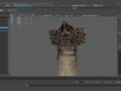Click the isolate select icon in panel toolbar
The height and width of the screenshot is (91, 121).
[x=64, y=16]
